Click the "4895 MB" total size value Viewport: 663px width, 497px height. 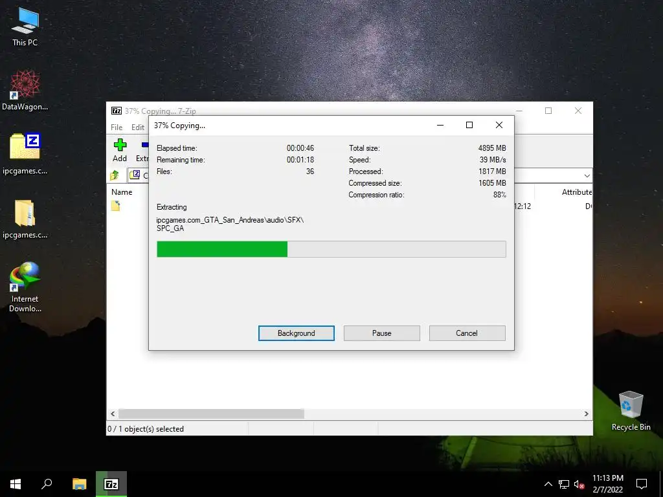pos(492,148)
